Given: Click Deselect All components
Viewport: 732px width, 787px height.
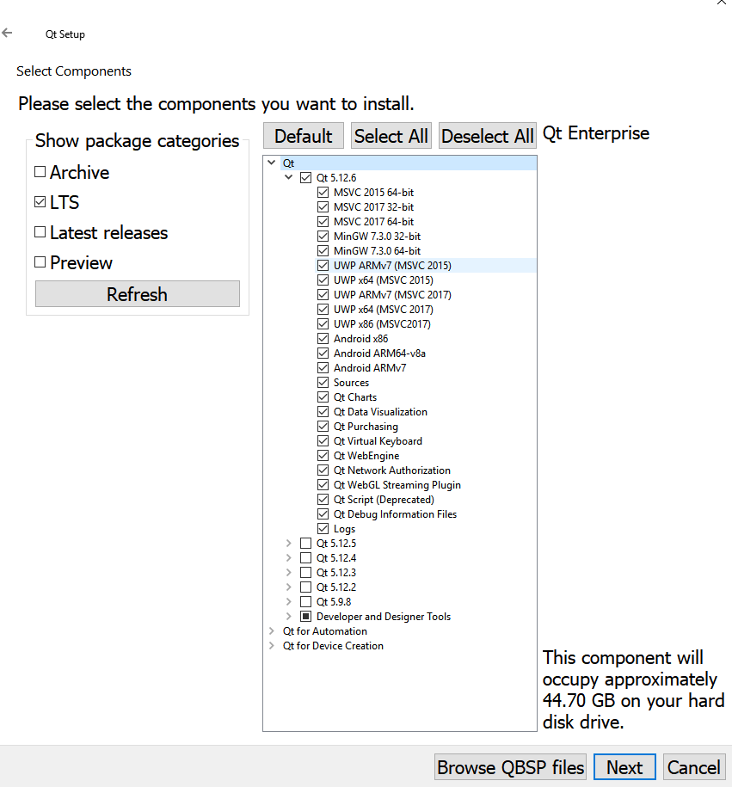Looking at the screenshot, I should coord(488,136).
